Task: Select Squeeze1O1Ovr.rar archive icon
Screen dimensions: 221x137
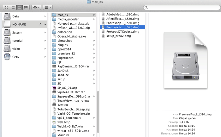Action: click(54, 92)
